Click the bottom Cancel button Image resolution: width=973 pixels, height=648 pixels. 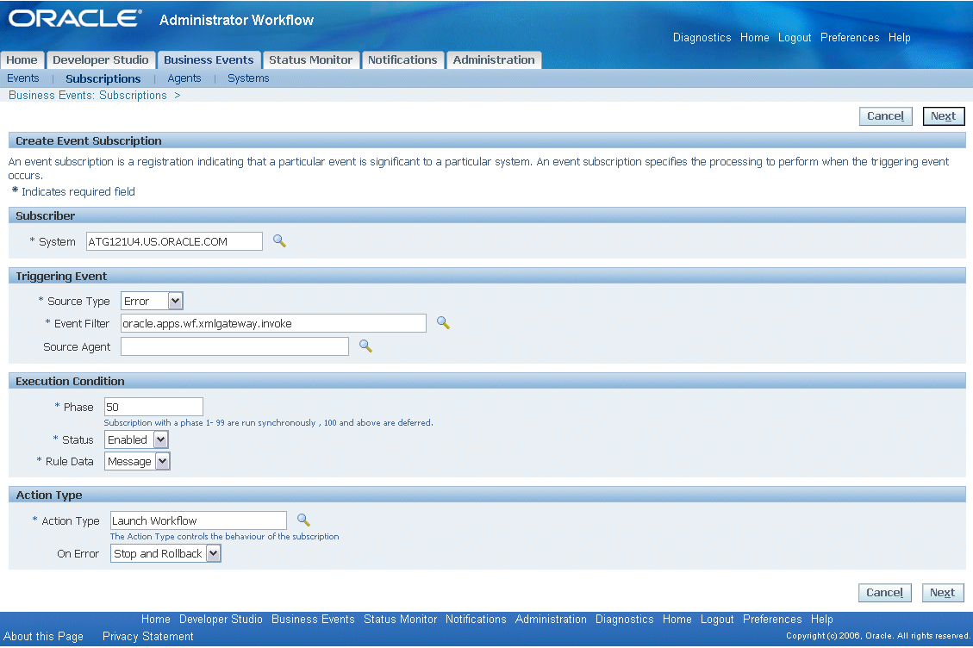coord(885,593)
